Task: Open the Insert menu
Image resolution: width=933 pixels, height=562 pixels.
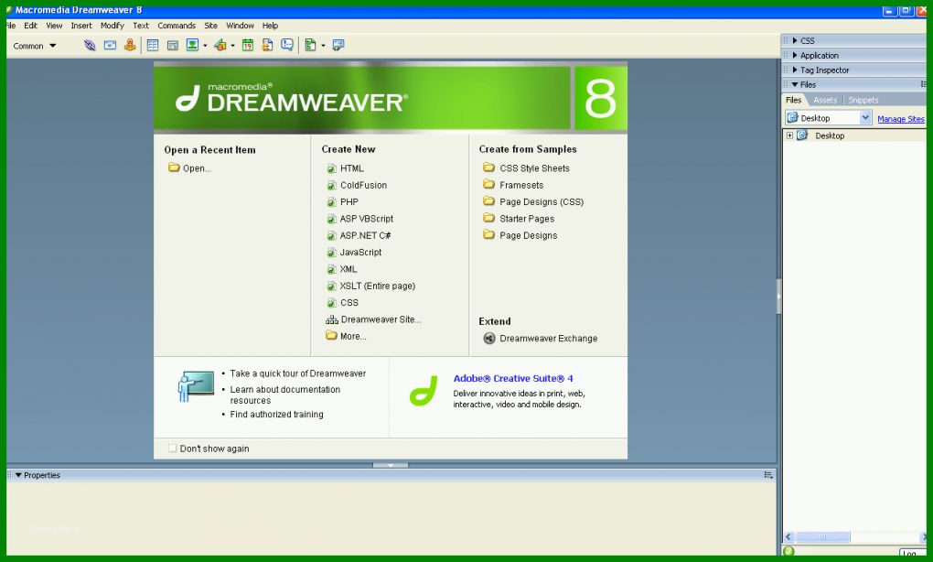Action: coord(81,26)
